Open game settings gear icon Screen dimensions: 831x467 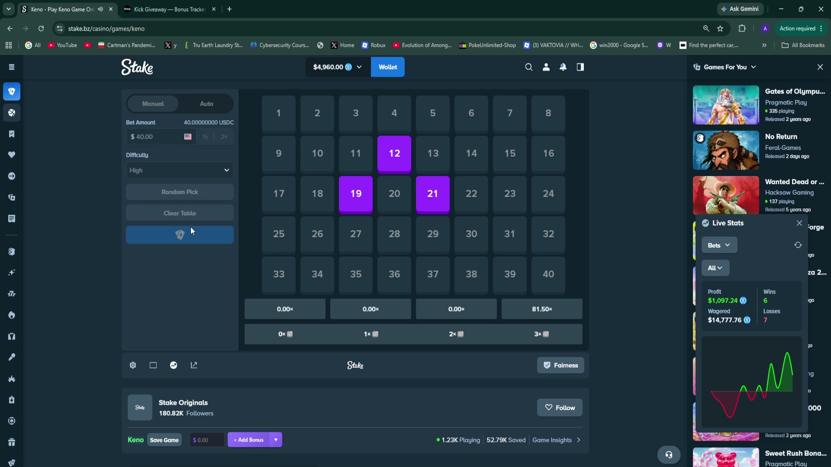click(133, 365)
